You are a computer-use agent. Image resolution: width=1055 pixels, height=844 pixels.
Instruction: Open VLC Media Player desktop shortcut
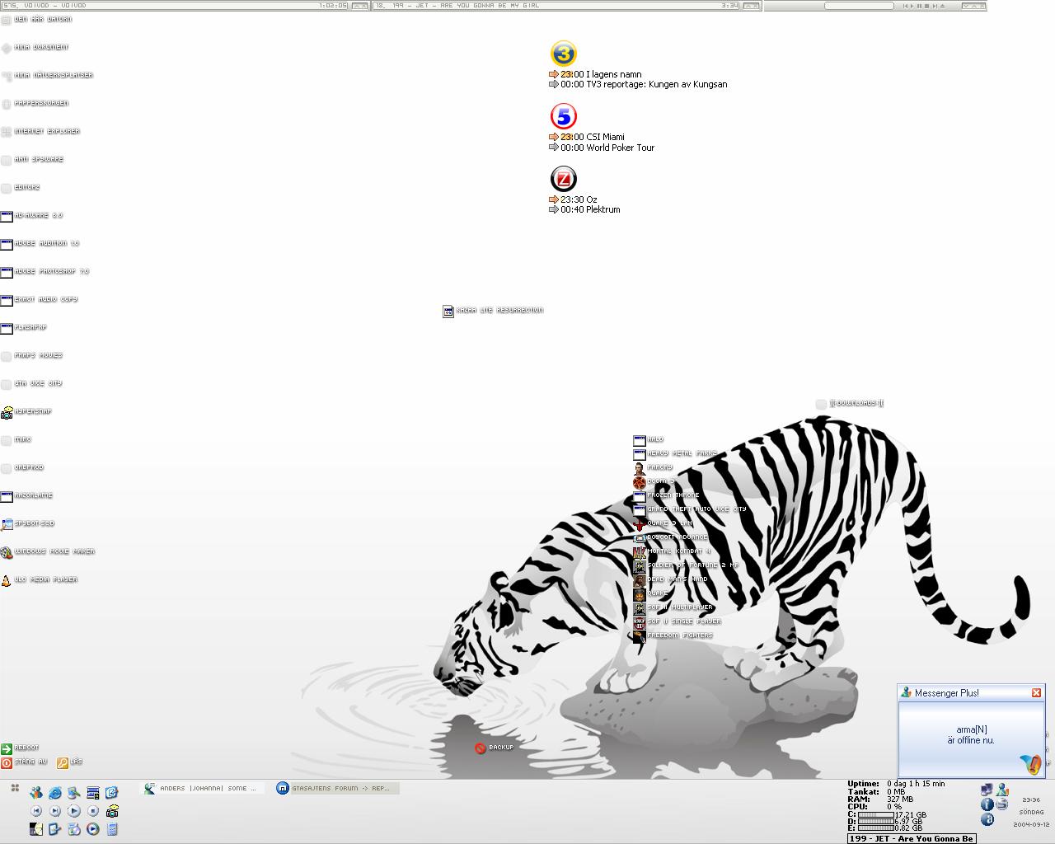click(x=40, y=579)
